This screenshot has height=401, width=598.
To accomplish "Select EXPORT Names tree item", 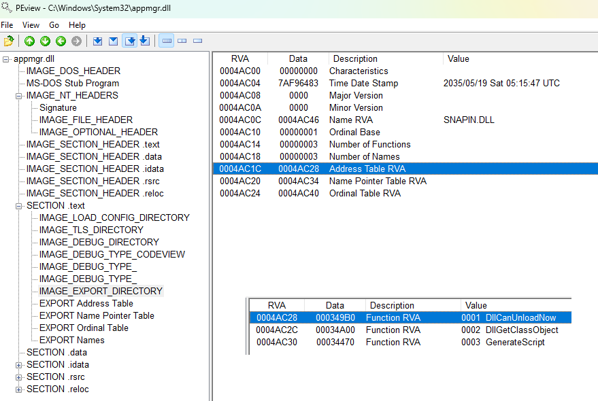I will pos(71,340).
